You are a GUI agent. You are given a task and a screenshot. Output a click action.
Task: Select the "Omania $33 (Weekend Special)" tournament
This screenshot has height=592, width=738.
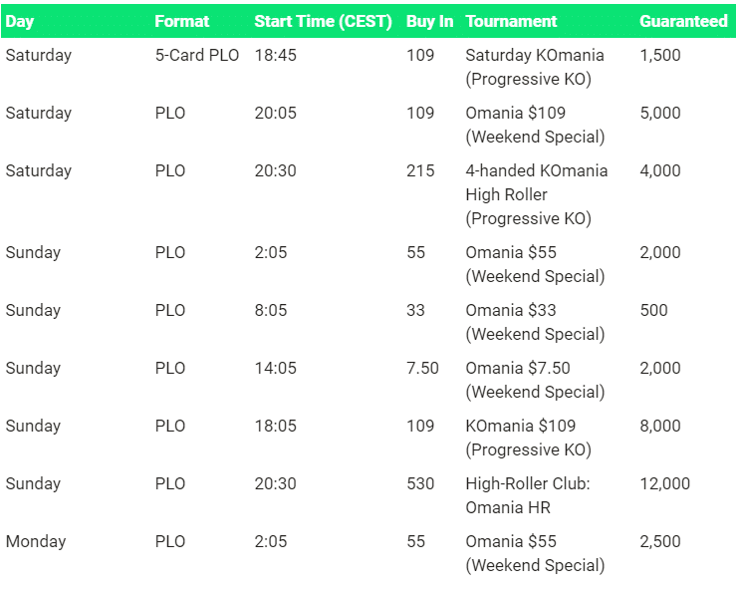click(x=535, y=322)
